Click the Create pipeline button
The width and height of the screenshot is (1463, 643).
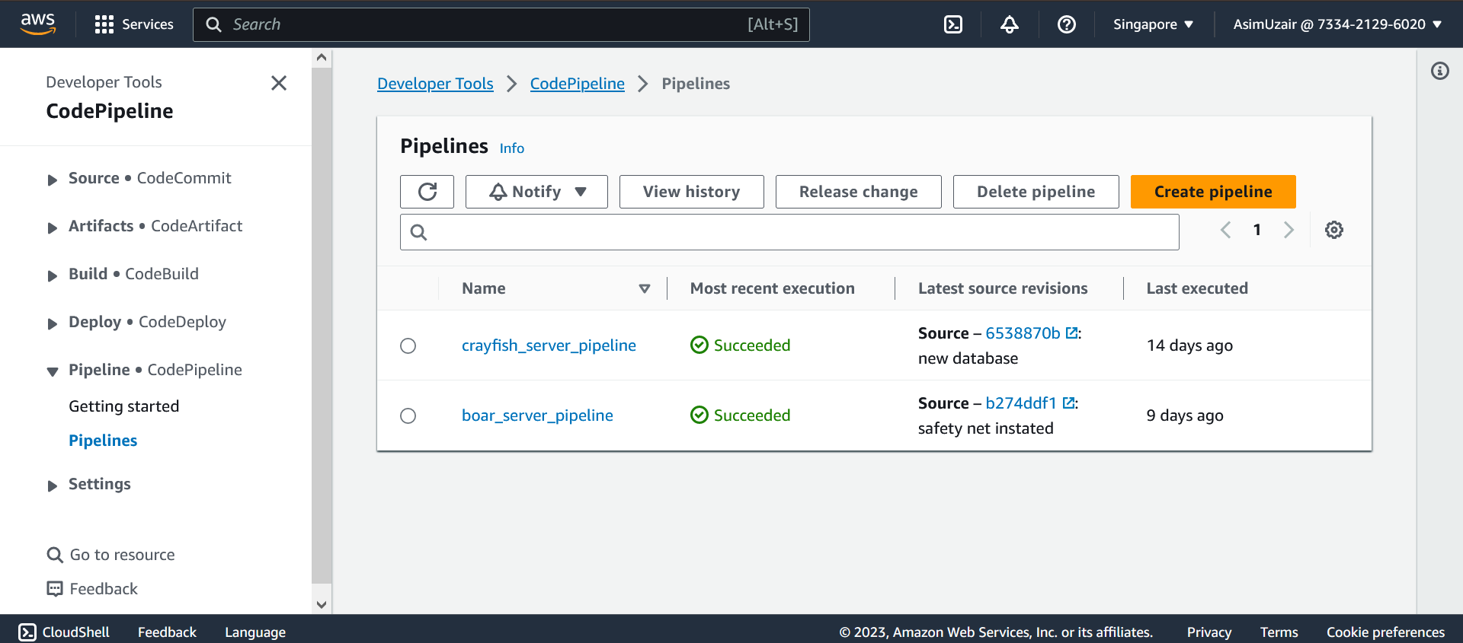coord(1213,192)
